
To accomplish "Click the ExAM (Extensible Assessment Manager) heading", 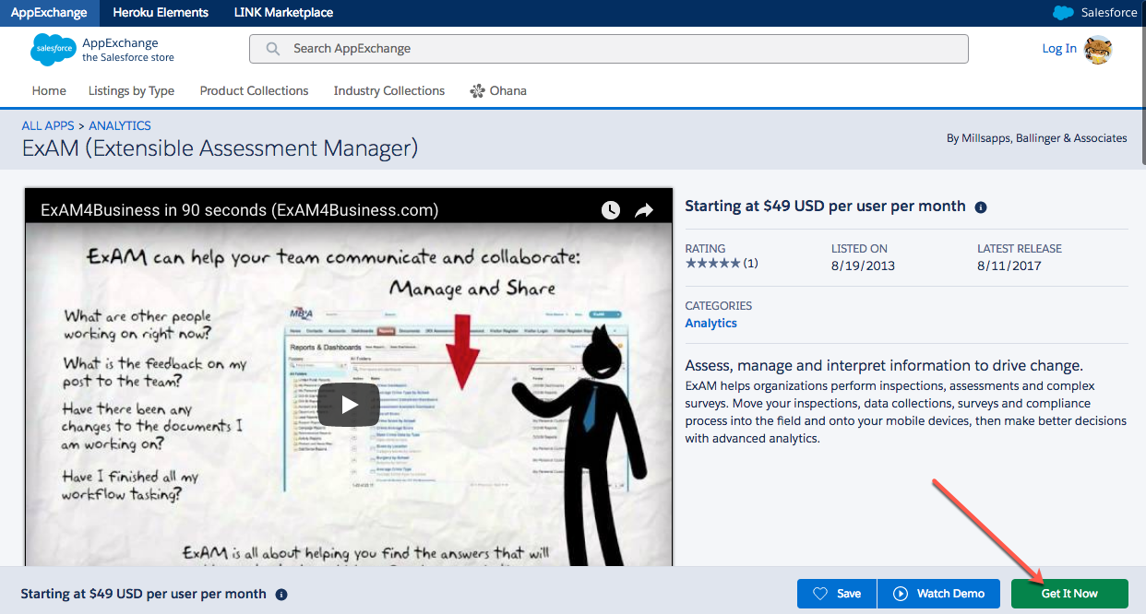I will [x=220, y=148].
